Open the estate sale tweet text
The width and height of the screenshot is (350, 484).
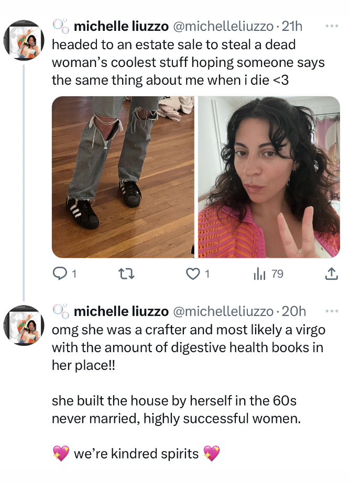click(x=188, y=62)
